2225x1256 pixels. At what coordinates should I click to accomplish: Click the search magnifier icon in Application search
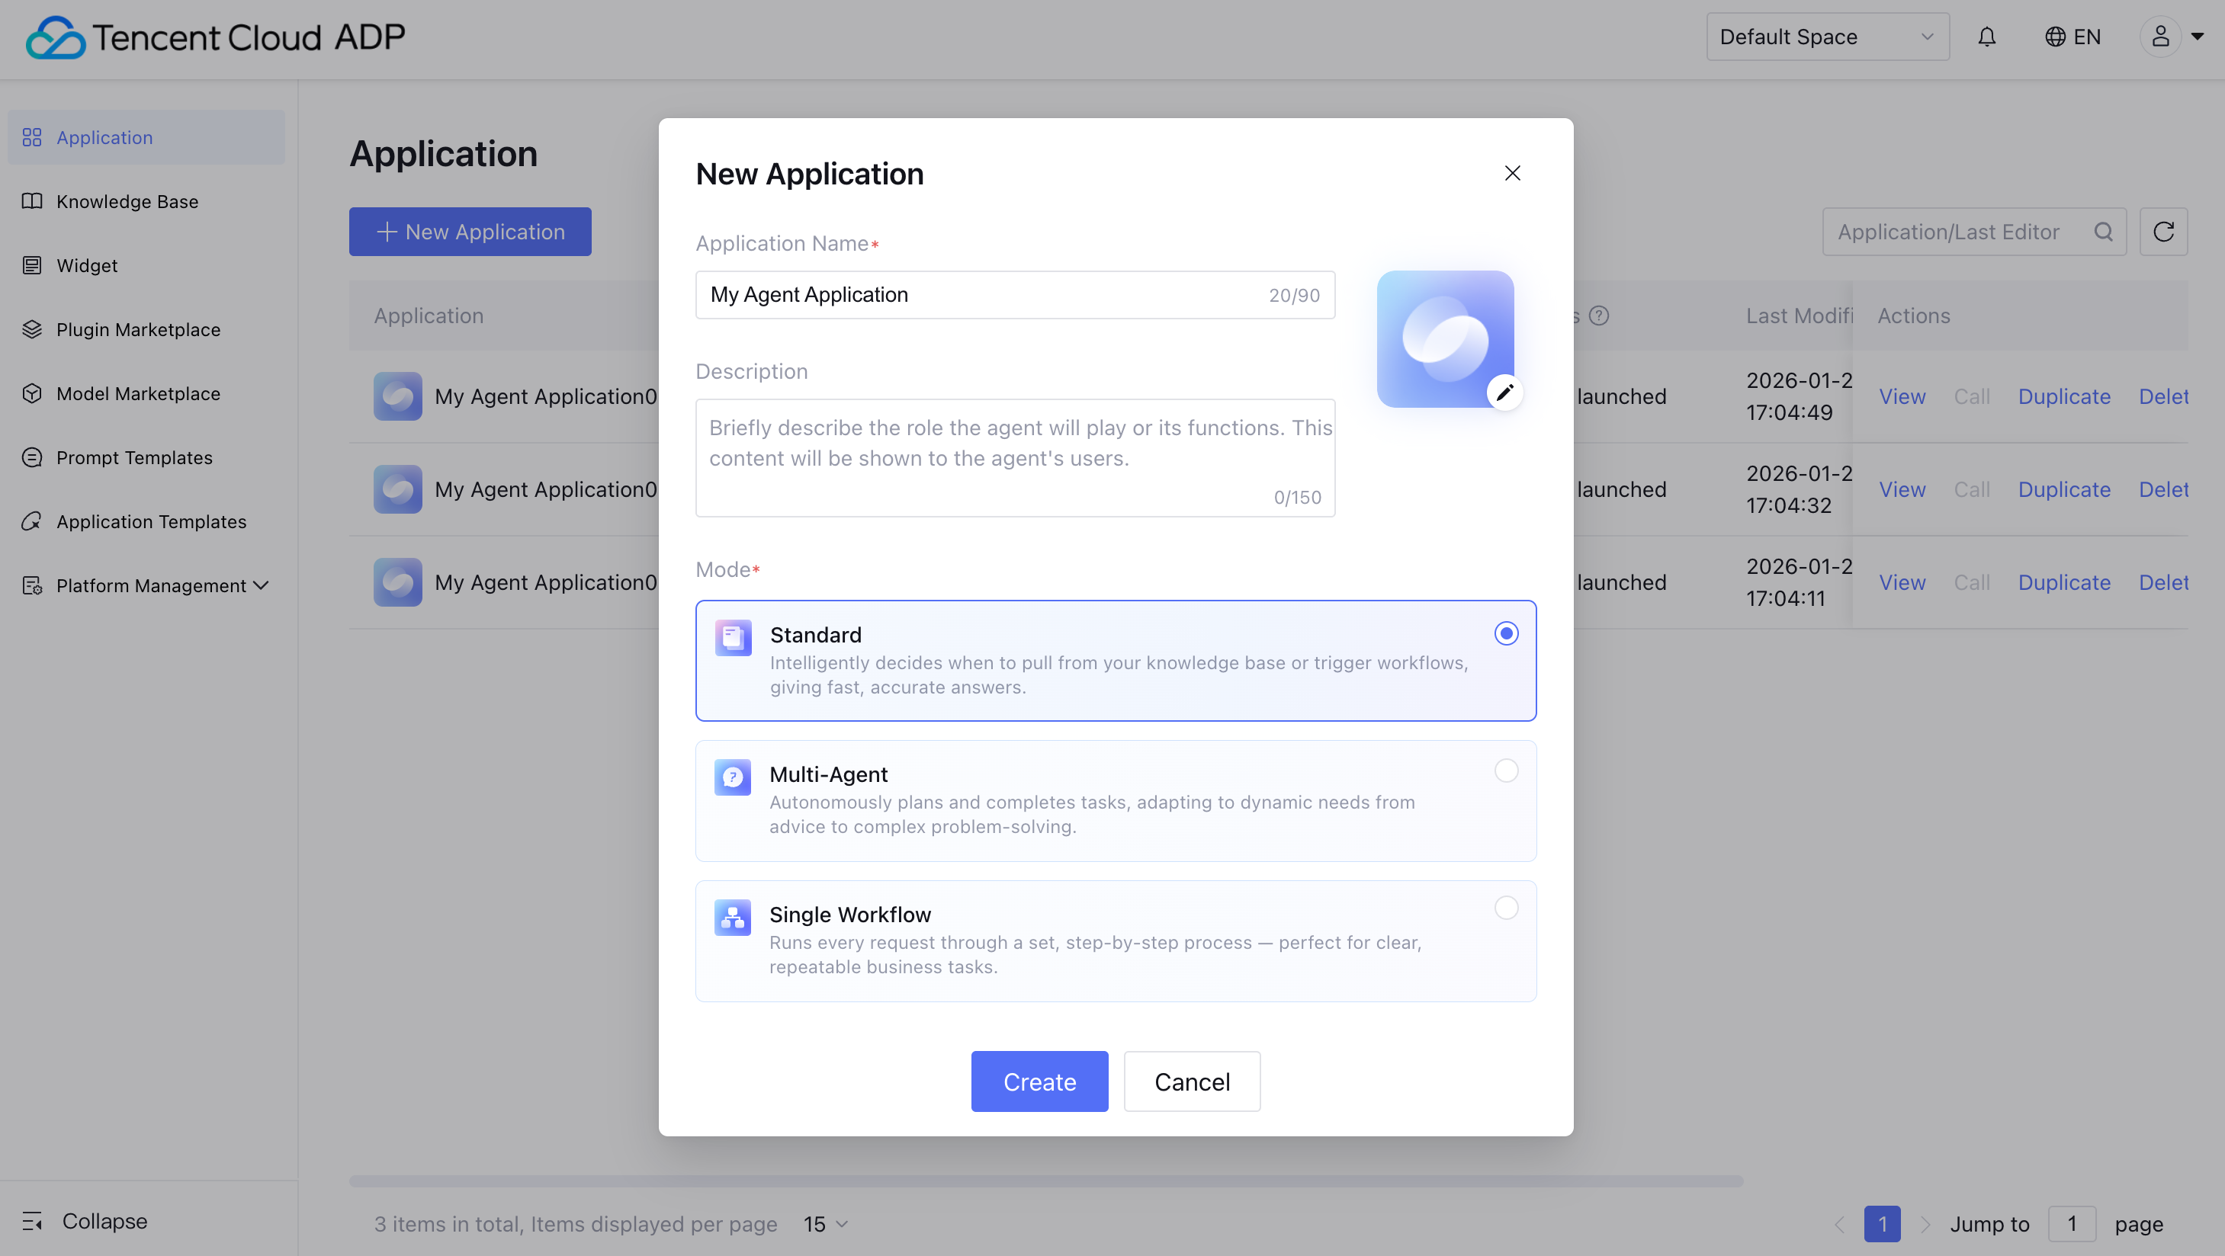[2103, 232]
